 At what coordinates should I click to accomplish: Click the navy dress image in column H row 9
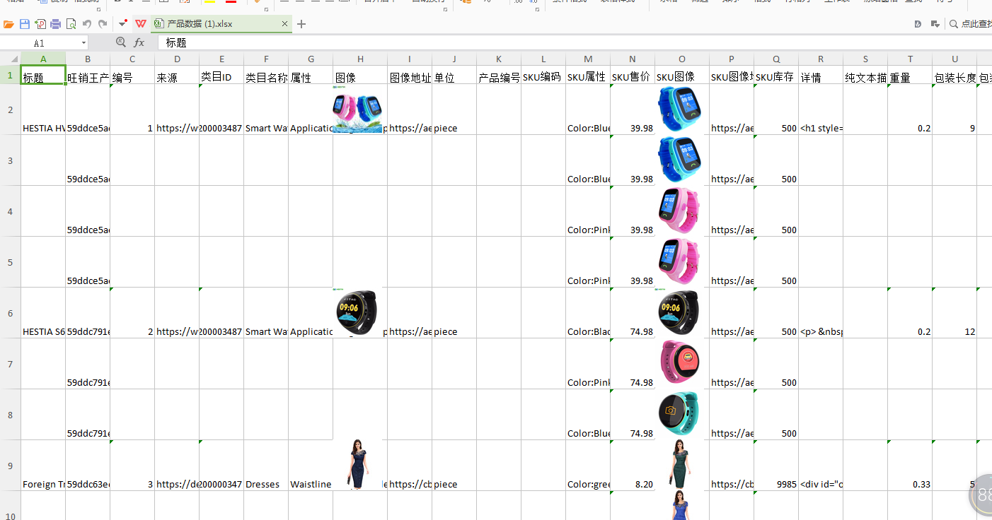click(357, 464)
